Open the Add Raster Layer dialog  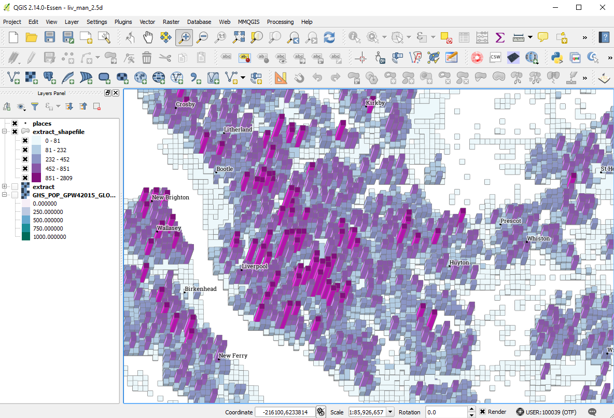[x=31, y=76]
